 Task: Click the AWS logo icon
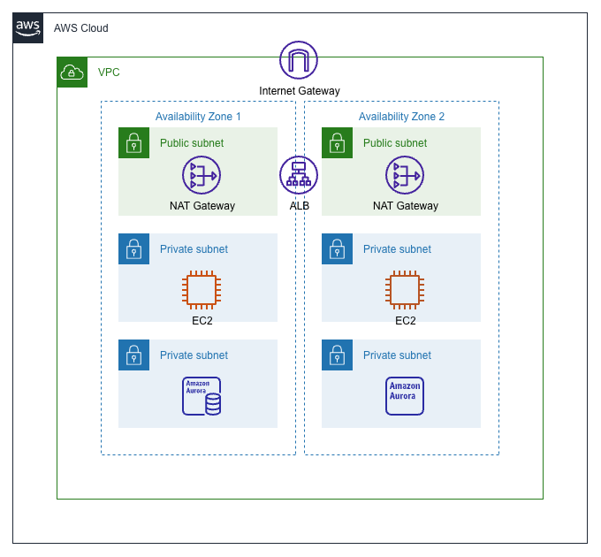27,28
